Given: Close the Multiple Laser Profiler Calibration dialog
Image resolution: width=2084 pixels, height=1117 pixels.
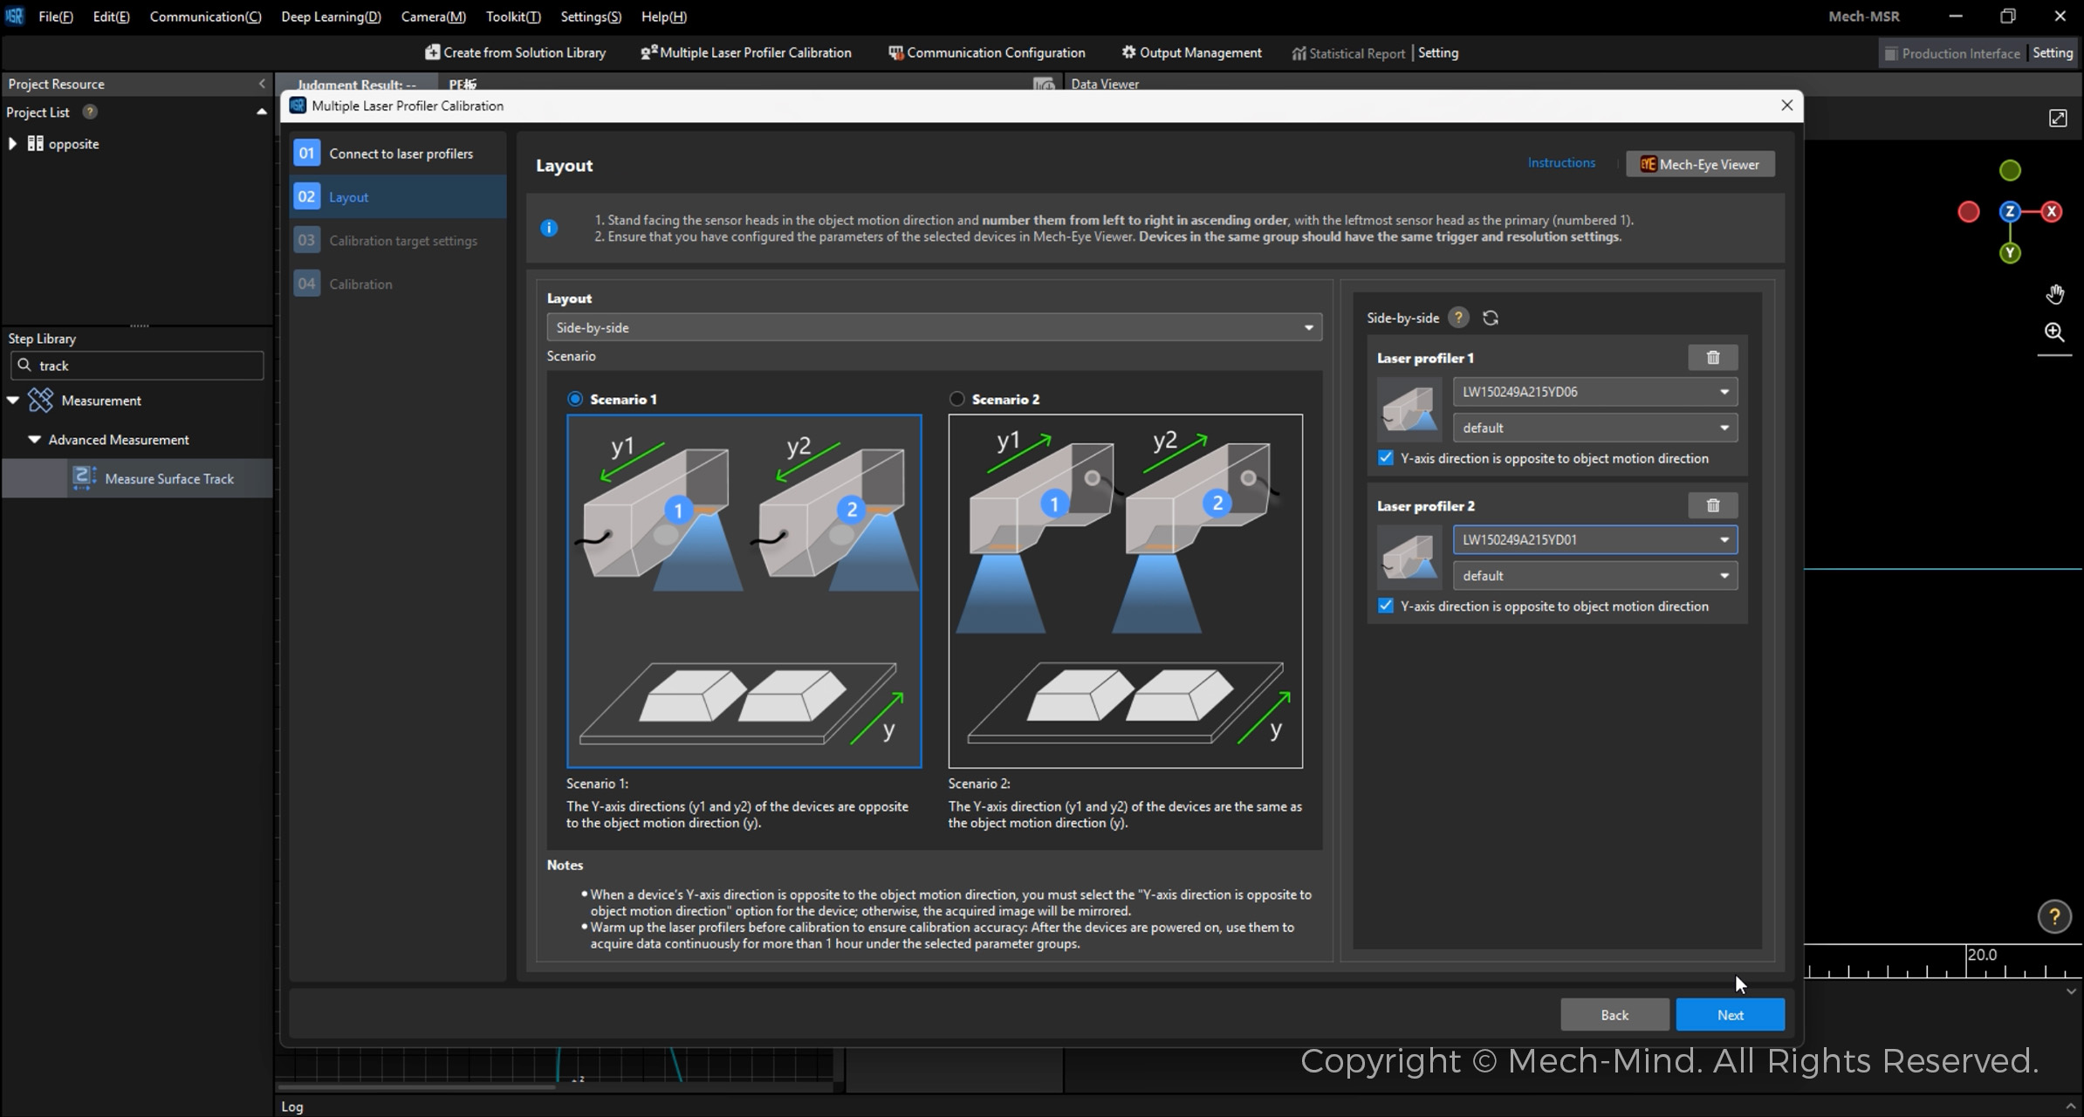Looking at the screenshot, I should tap(1786, 105).
